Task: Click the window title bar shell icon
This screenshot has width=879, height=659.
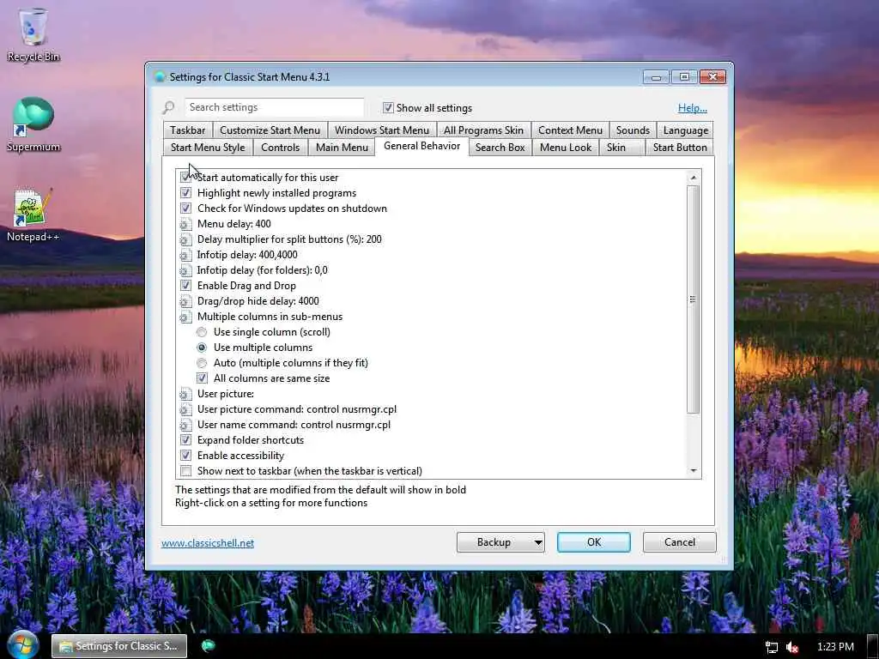Action: point(160,76)
